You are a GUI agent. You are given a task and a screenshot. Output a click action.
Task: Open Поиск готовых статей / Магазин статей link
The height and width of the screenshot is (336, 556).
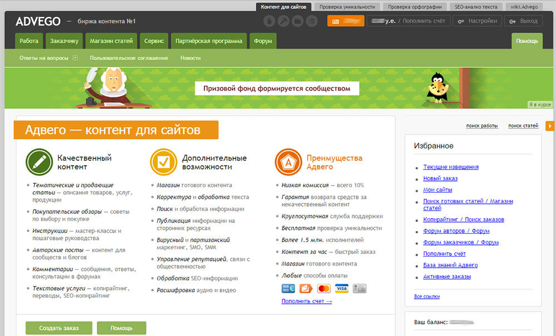[x=468, y=204]
